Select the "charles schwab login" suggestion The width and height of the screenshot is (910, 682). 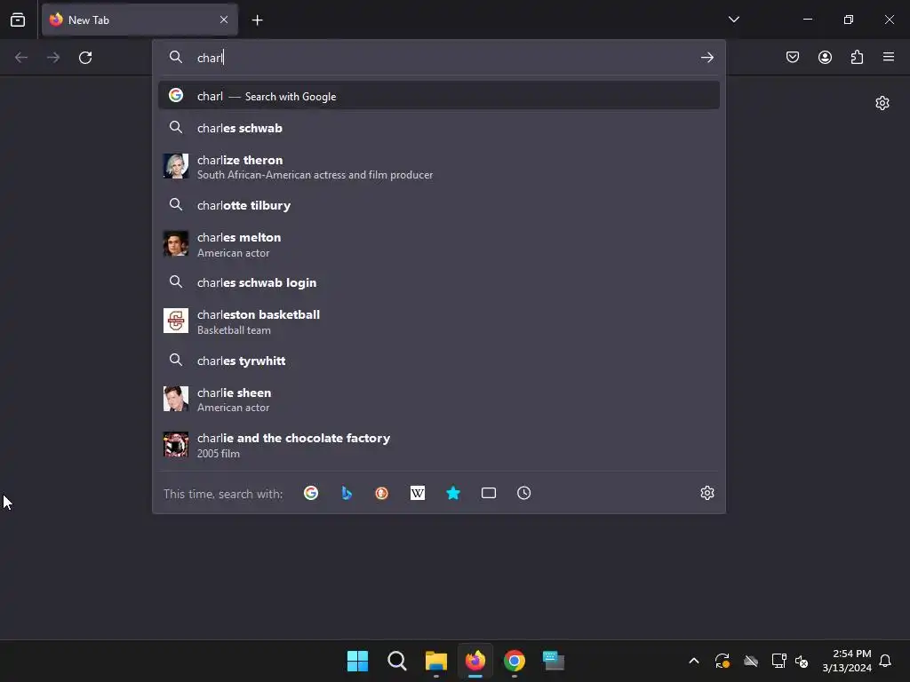coord(439,282)
